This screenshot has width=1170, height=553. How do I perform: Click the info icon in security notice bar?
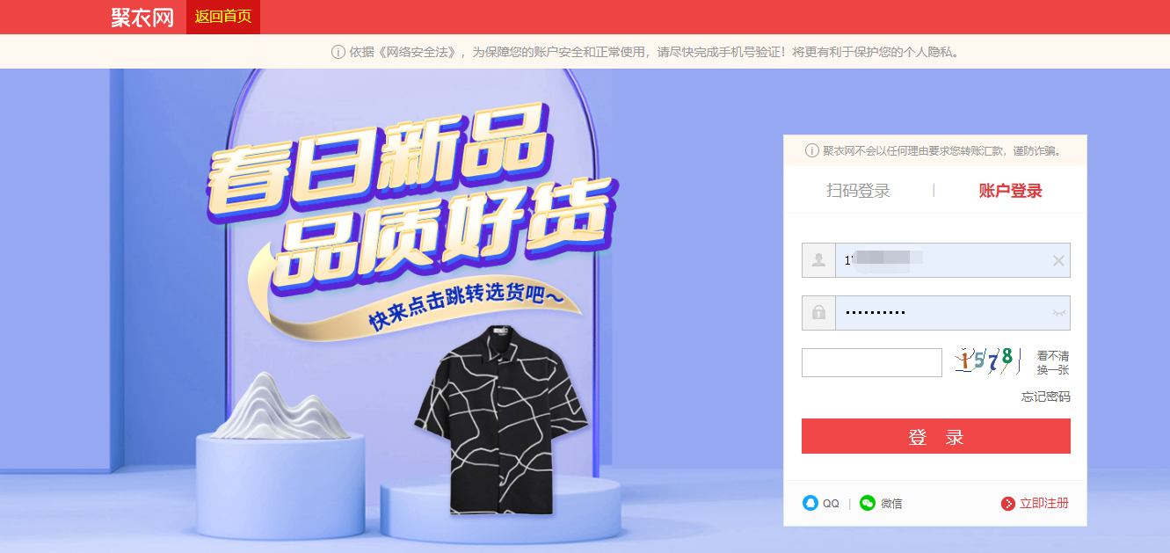(338, 52)
